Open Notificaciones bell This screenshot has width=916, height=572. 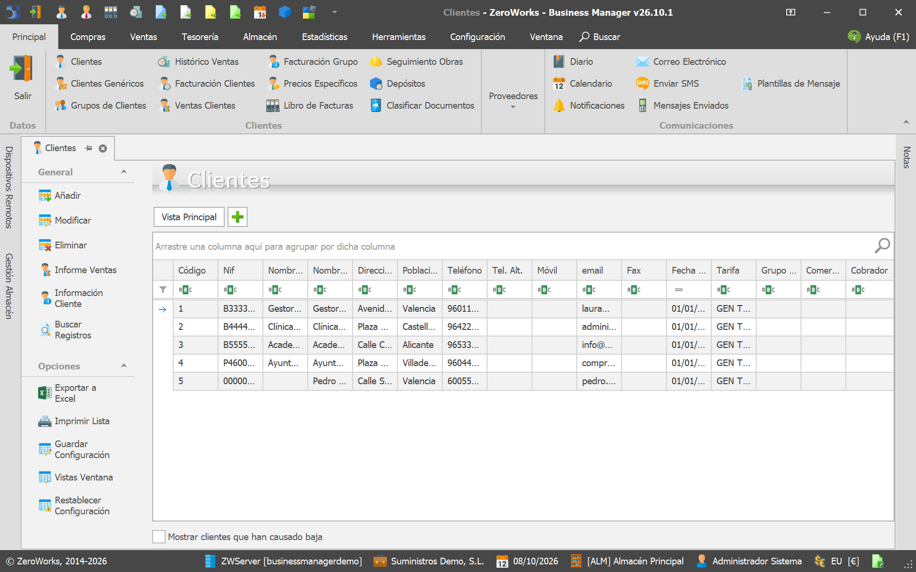[x=559, y=105]
